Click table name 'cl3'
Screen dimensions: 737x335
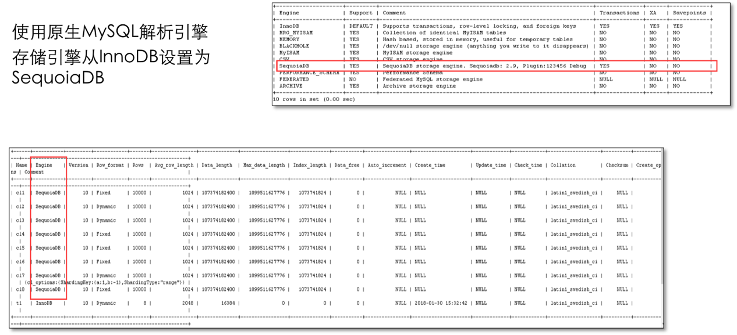pyautogui.click(x=20, y=221)
